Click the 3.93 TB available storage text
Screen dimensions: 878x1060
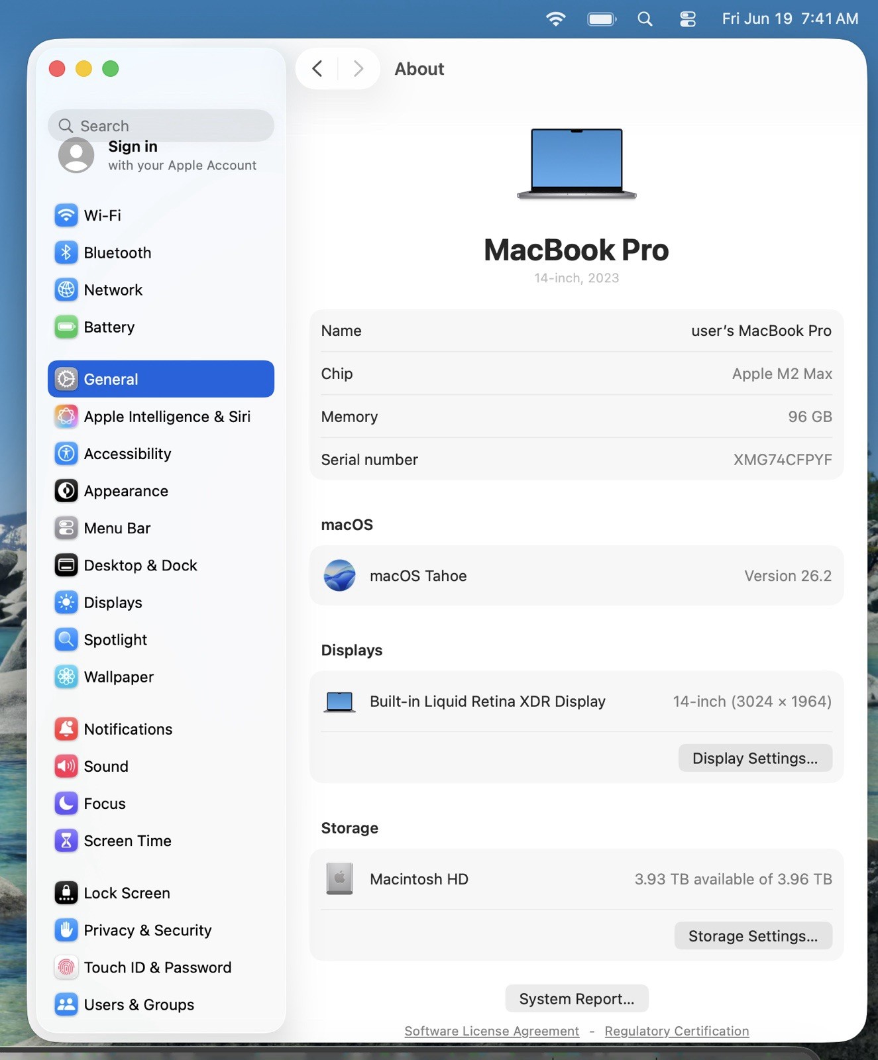[x=734, y=879]
